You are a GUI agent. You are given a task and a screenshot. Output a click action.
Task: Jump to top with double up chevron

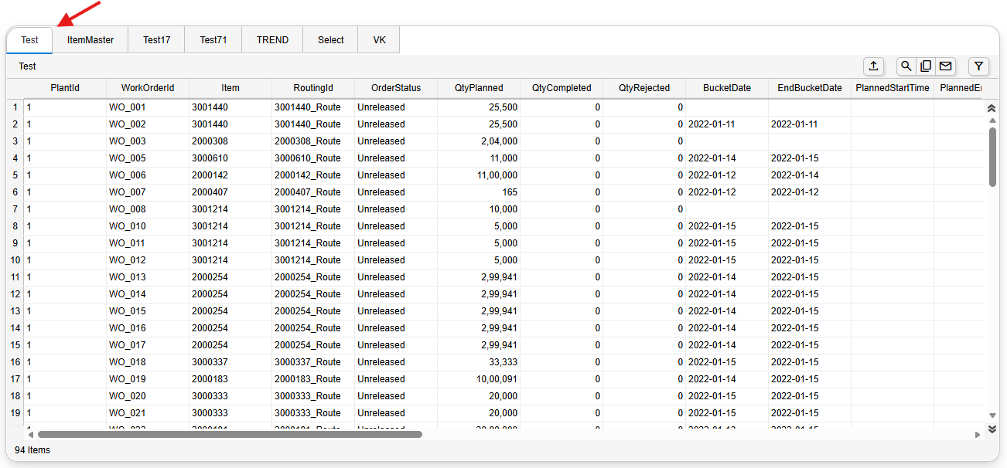992,109
